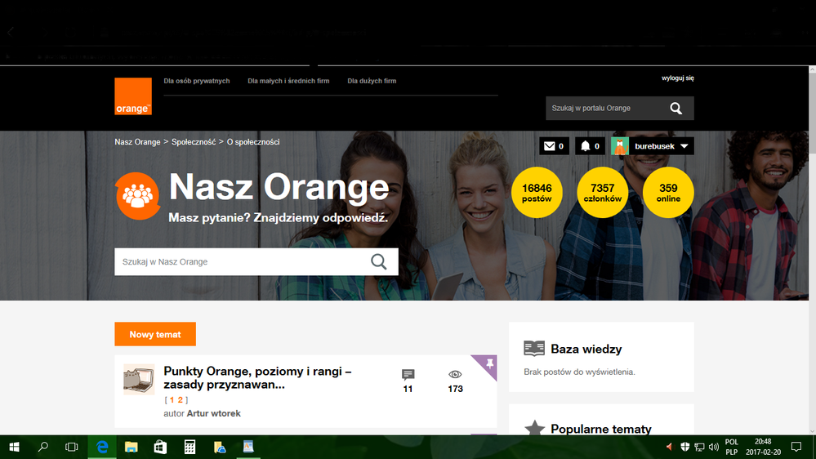Click the Nasz Orange community people icon
The image size is (816, 459).
(137, 196)
